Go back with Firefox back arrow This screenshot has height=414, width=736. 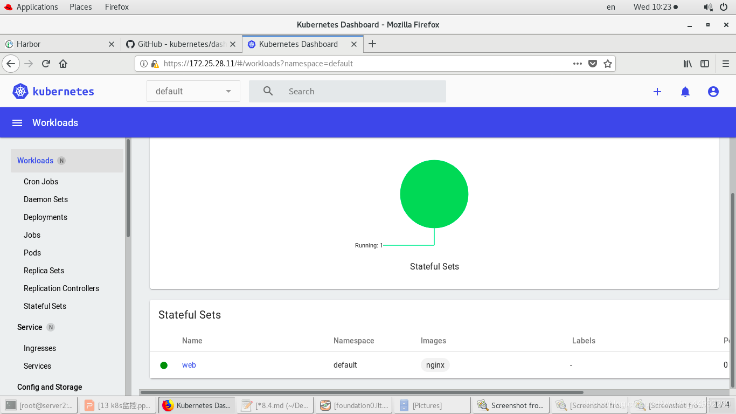tap(11, 64)
